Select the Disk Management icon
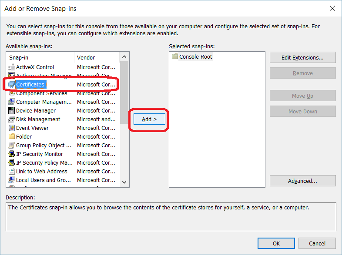342x255 pixels. pos(12,119)
